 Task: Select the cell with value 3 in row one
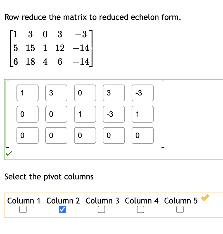pyautogui.click(x=56, y=93)
